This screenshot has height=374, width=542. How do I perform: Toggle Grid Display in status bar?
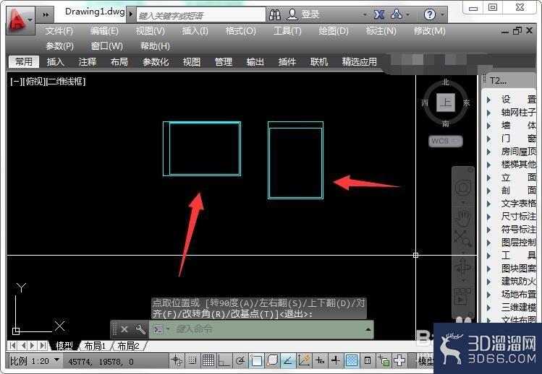(x=208, y=361)
